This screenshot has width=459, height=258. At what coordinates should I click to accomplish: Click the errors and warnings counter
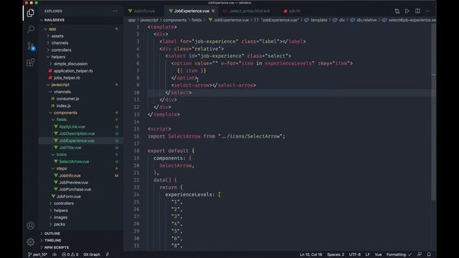point(70,254)
